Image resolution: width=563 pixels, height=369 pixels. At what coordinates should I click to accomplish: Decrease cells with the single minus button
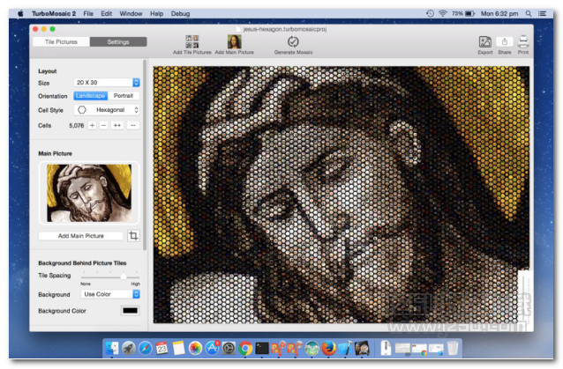pos(104,125)
